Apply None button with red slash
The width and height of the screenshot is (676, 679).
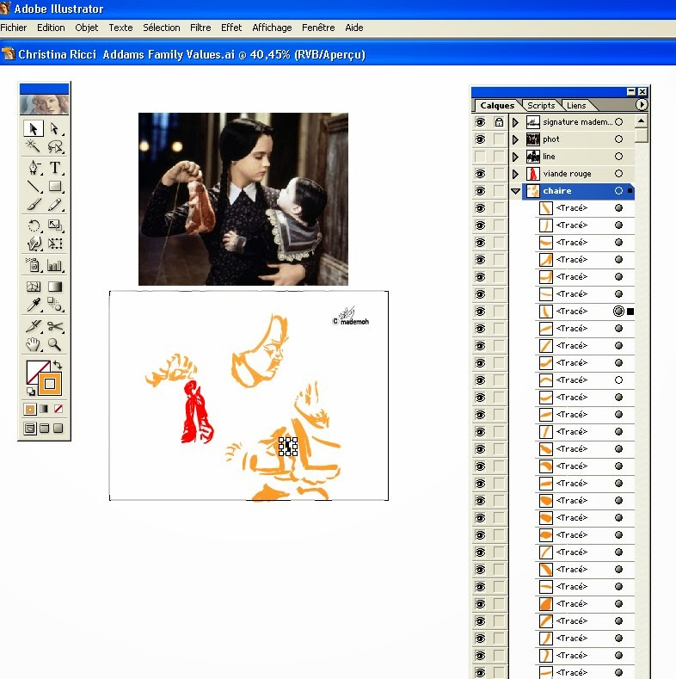(x=58, y=409)
